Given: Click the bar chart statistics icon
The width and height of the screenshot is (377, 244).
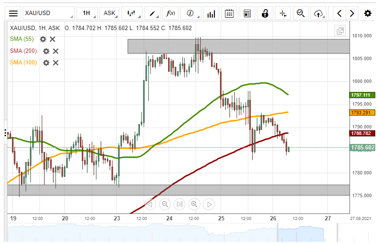Looking at the screenshot, I should pos(211,13).
